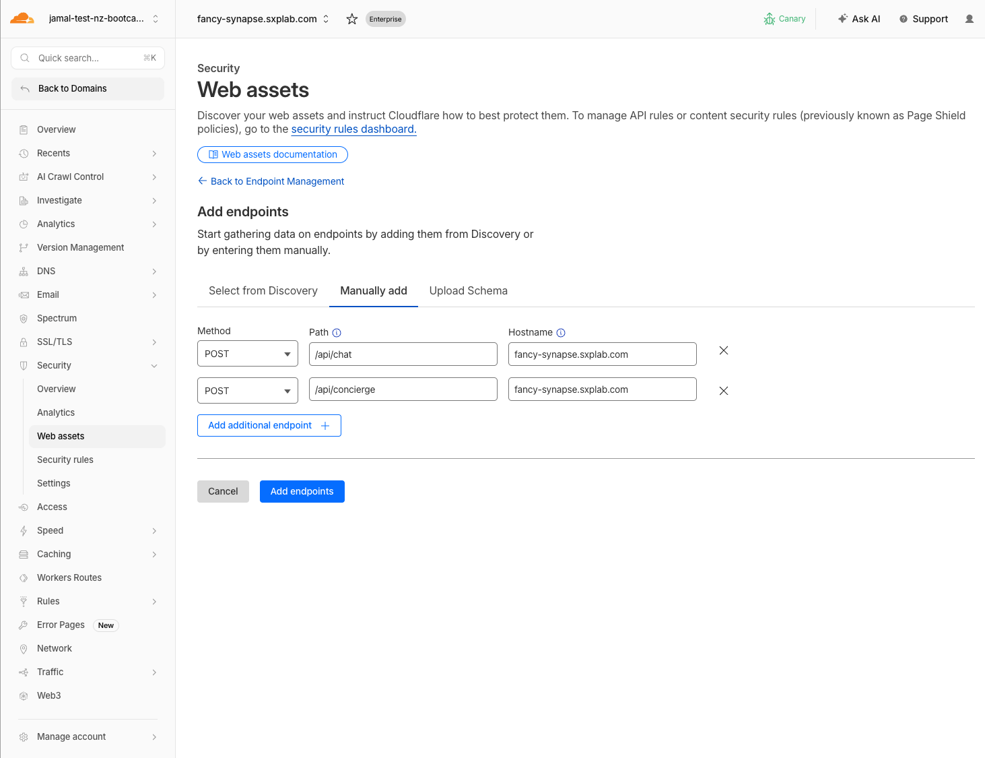Click the Email envelope icon
985x758 pixels.
pos(24,294)
